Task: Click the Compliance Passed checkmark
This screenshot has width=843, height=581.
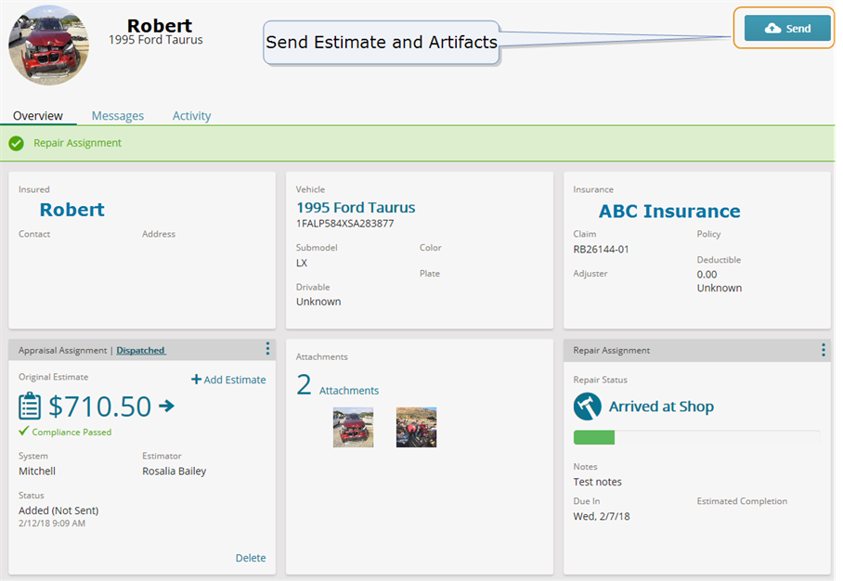Action: pos(23,431)
